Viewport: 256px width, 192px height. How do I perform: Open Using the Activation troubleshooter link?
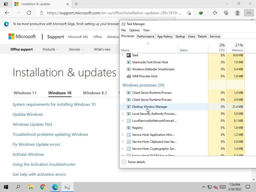44,164
